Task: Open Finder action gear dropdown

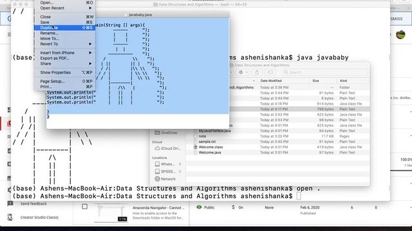Action: pyautogui.click(x=243, y=72)
